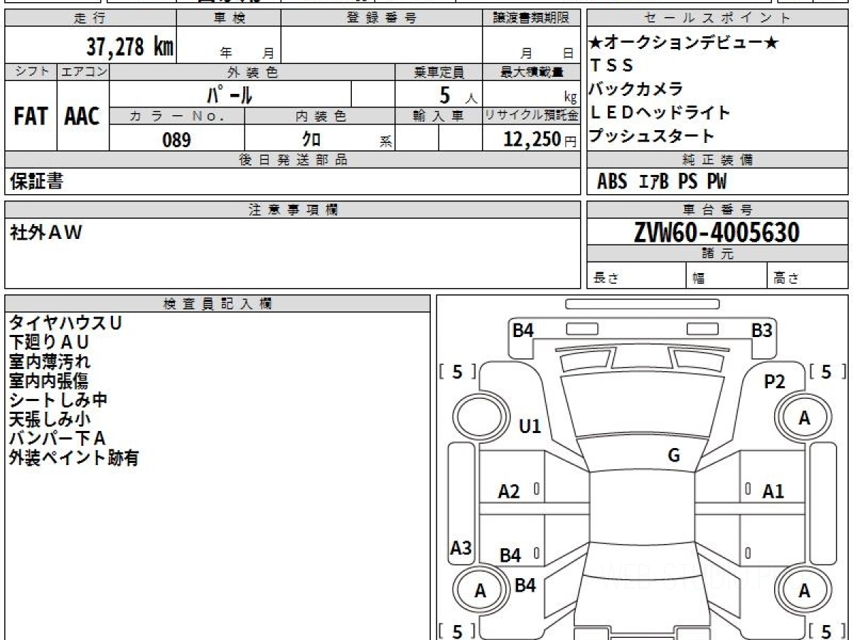Select the 社外AW note in the remarks box

[45, 233]
